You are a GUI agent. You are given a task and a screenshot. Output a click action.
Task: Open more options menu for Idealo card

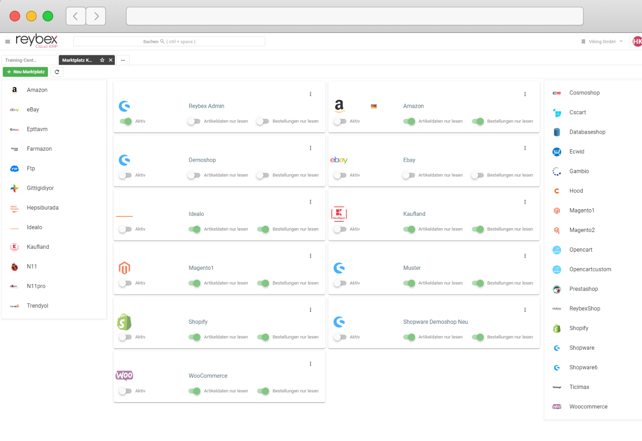[310, 202]
